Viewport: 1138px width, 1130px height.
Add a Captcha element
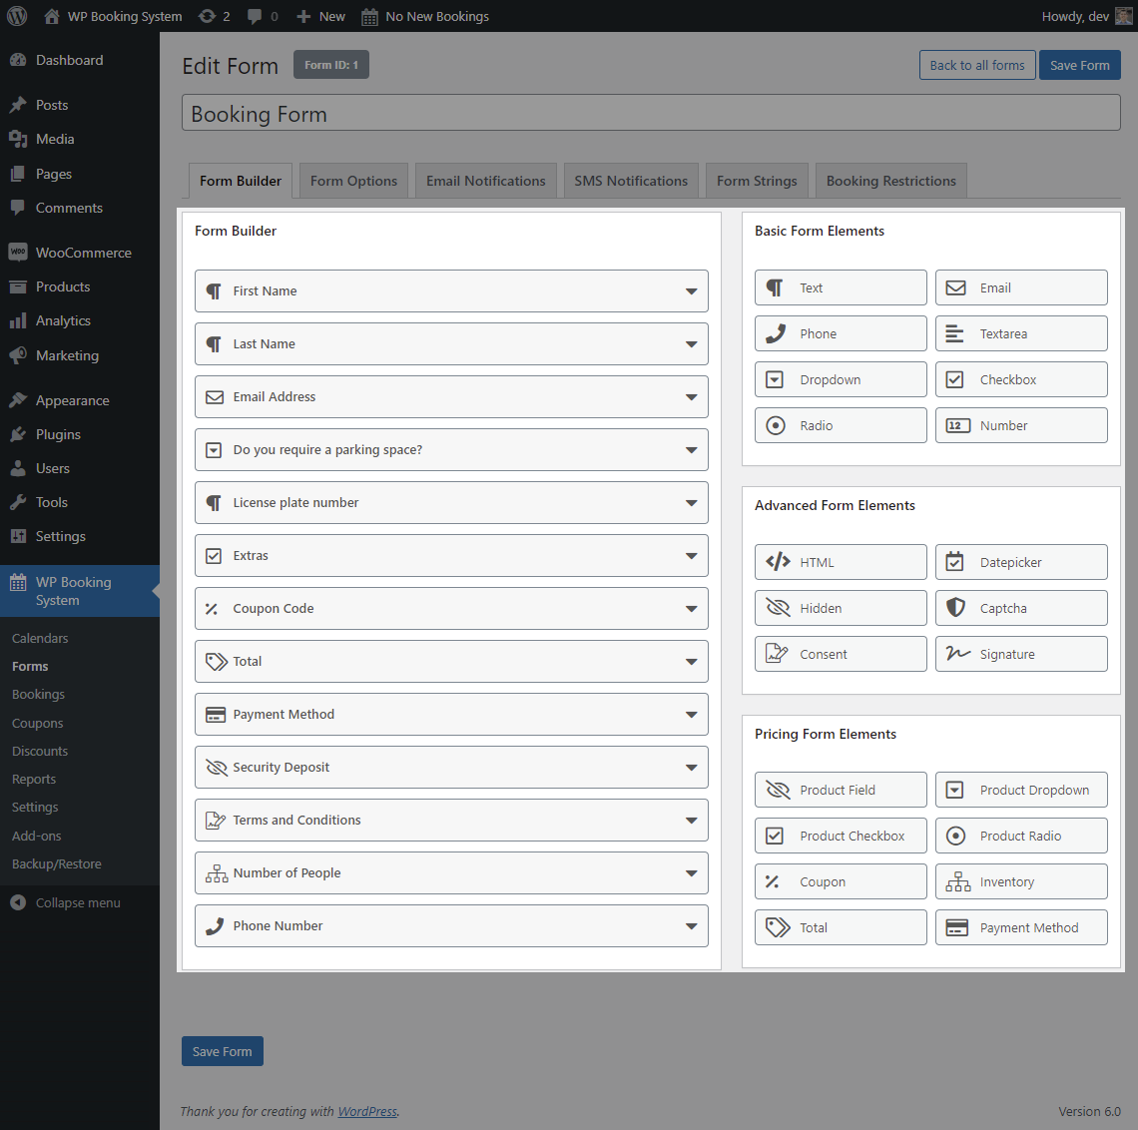pos(1021,608)
